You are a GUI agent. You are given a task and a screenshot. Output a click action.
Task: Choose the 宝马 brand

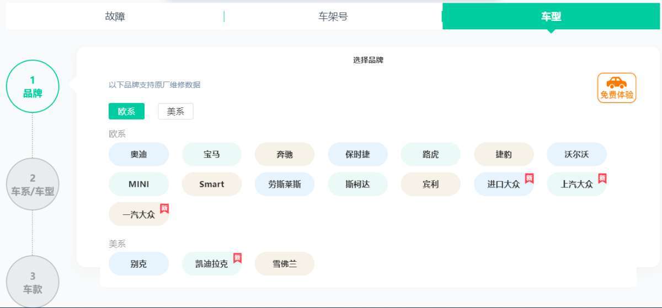pyautogui.click(x=212, y=154)
